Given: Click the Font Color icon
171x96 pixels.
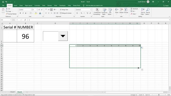Looking at the screenshot, I should point(40,13).
